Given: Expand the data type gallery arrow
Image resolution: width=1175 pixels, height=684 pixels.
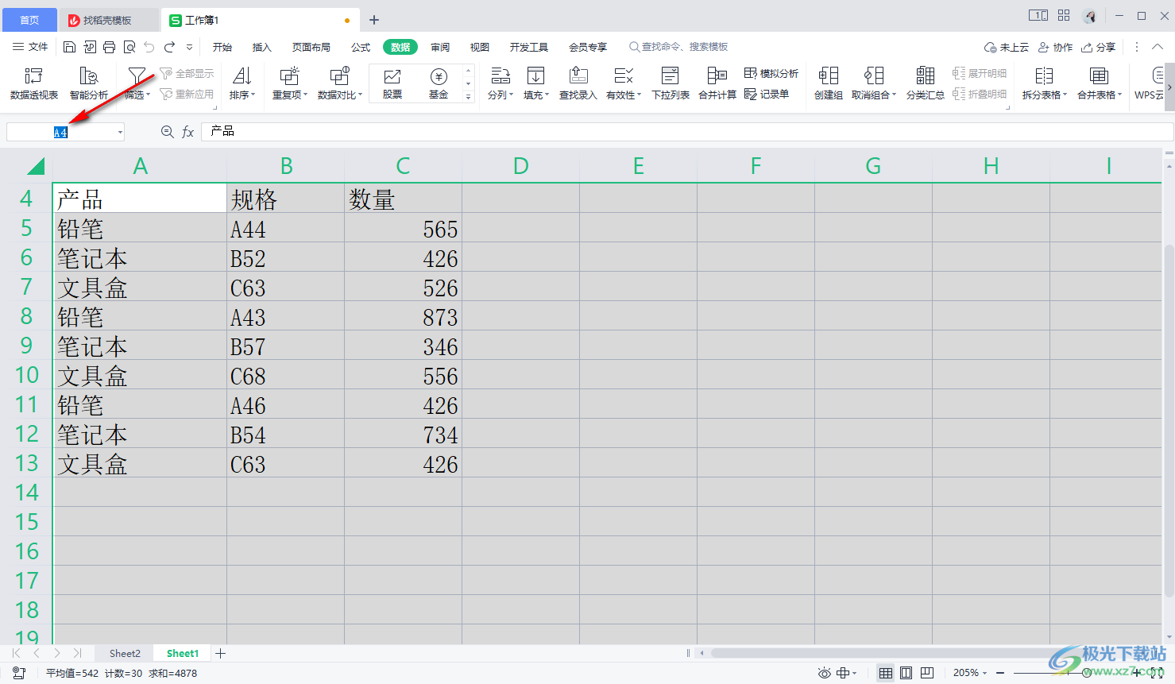Looking at the screenshot, I should coord(469,96).
